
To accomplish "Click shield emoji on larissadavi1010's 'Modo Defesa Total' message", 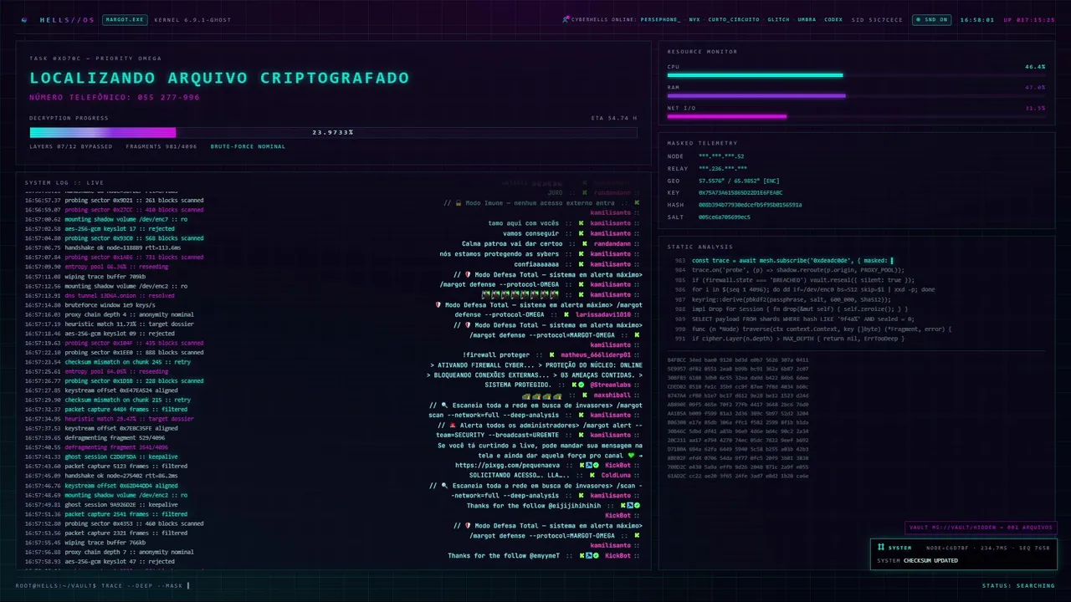I will (438, 304).
